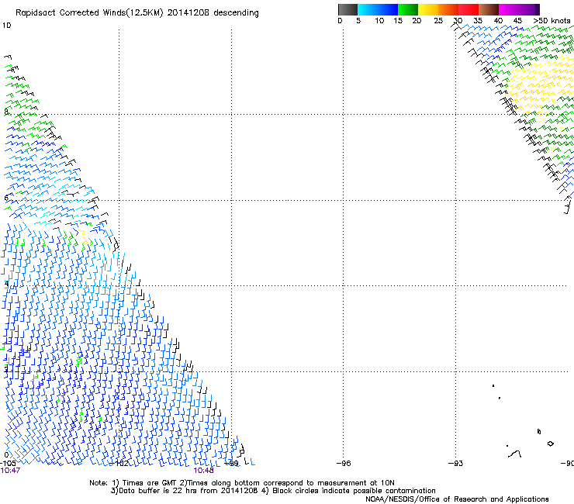Click the gray 0-5 knots legend segment
Viewport: 574px width, 504px height.
click(x=348, y=9)
